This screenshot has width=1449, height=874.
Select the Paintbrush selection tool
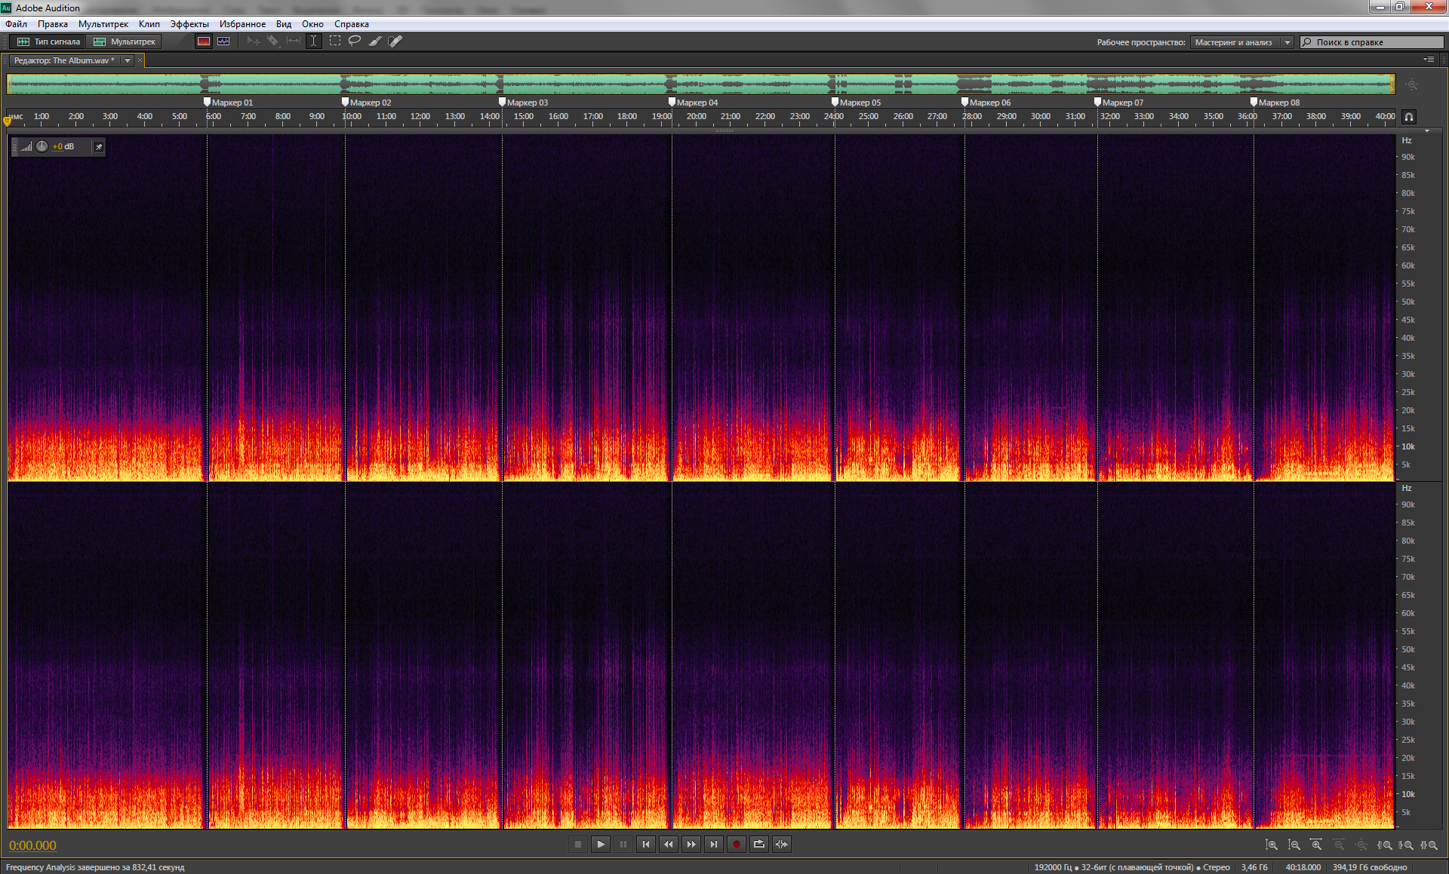(x=374, y=41)
